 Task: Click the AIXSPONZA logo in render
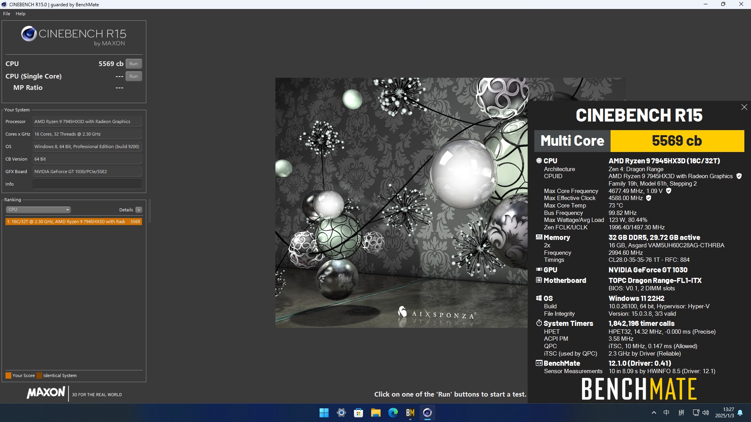click(437, 313)
